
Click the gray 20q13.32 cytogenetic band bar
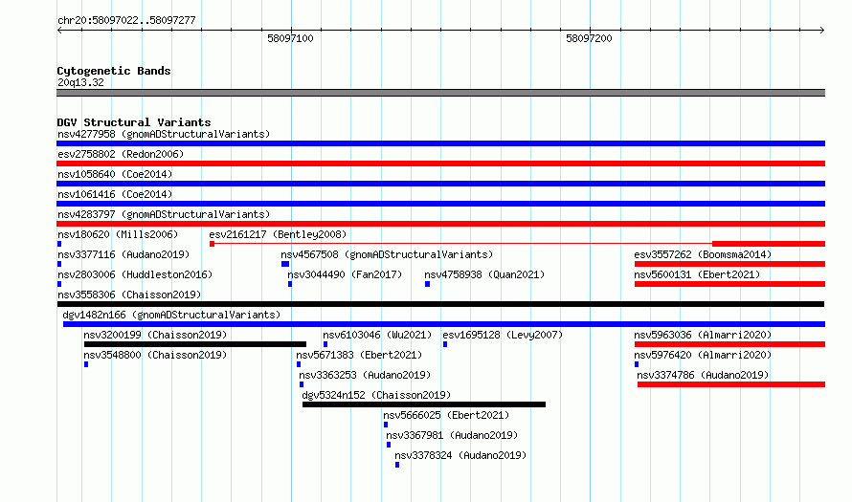tap(440, 93)
